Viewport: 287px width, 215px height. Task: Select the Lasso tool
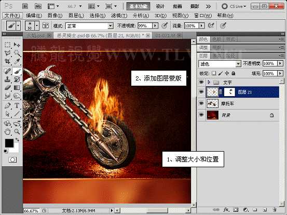[7, 53]
